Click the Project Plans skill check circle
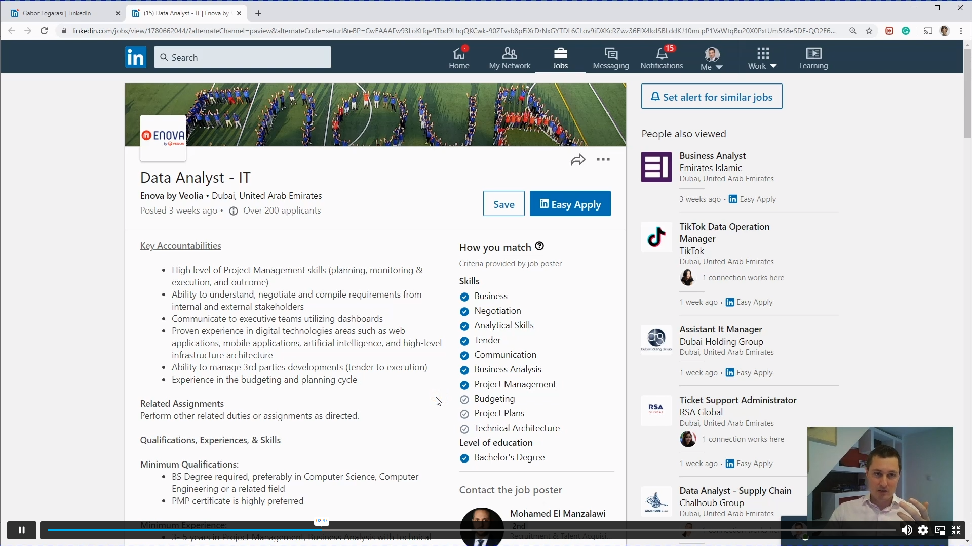972x546 pixels. pyautogui.click(x=464, y=414)
